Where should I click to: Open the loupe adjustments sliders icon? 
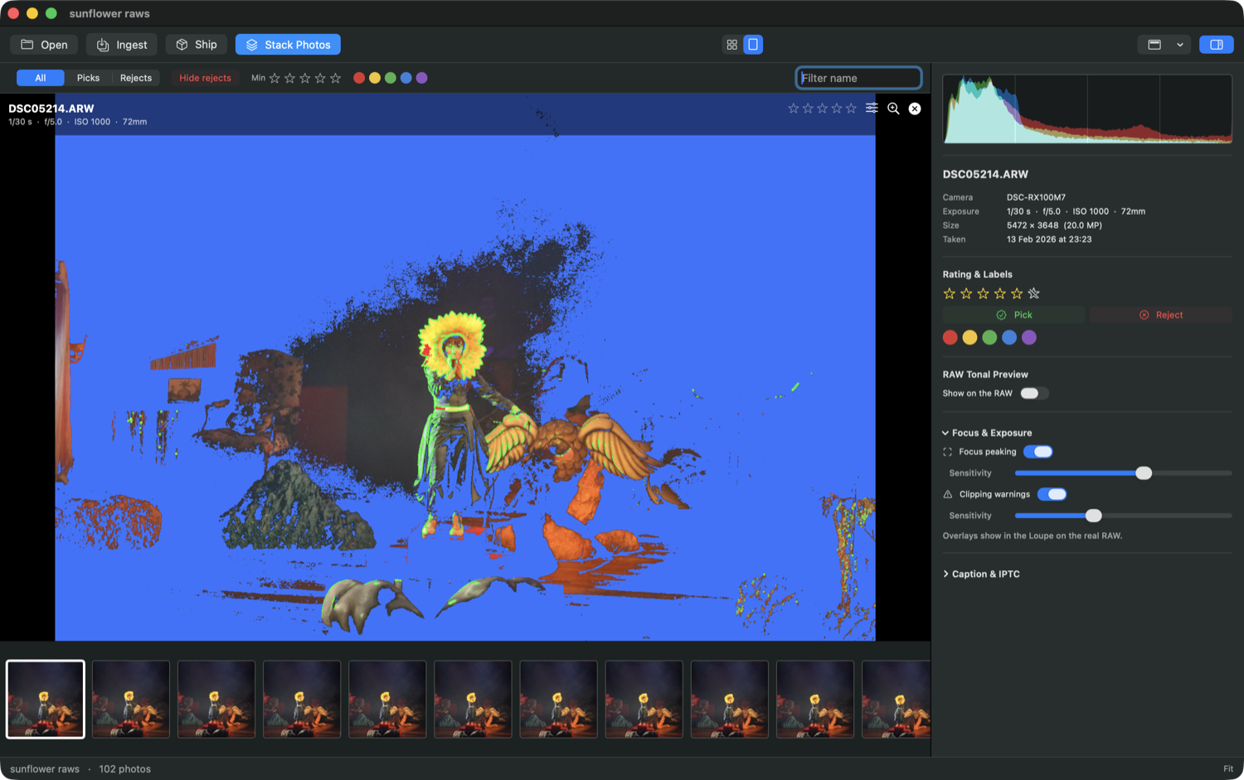point(872,108)
